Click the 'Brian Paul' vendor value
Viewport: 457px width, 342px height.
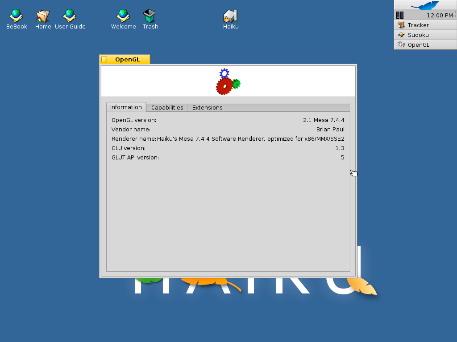[330, 130]
